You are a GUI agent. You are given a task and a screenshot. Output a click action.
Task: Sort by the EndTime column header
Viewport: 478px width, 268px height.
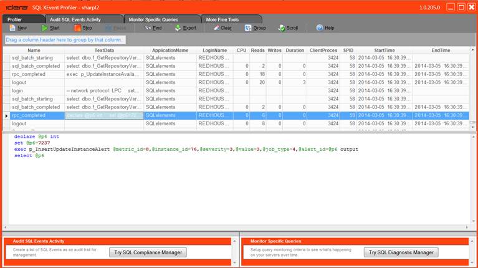pyautogui.click(x=441, y=50)
